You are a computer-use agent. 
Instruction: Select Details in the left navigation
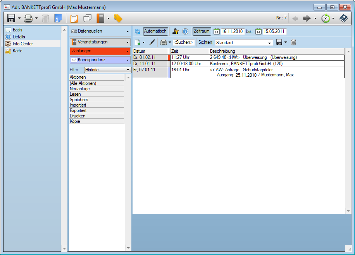click(x=19, y=37)
